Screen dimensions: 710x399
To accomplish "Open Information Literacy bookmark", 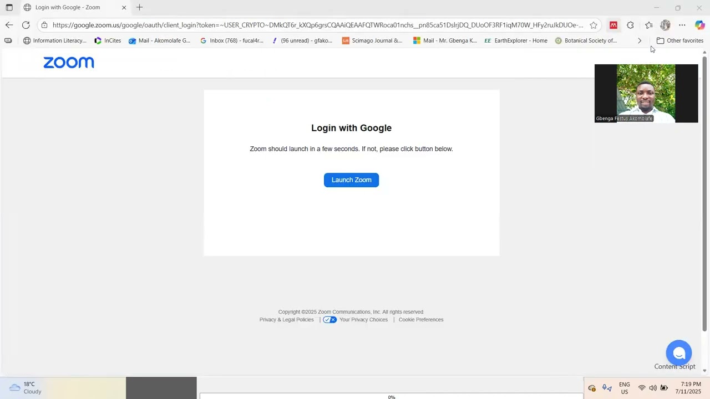I will click(54, 40).
